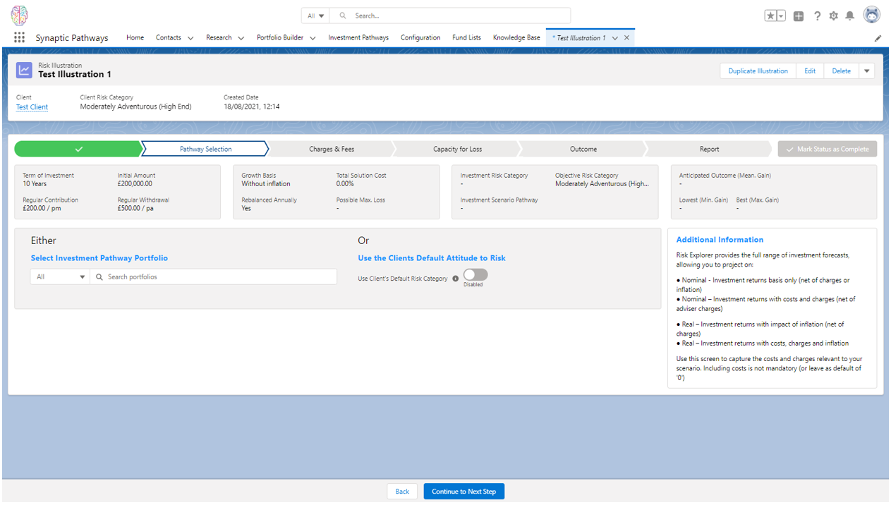Expand the Contacts menu chevron
The width and height of the screenshot is (891, 505).
[190, 38]
